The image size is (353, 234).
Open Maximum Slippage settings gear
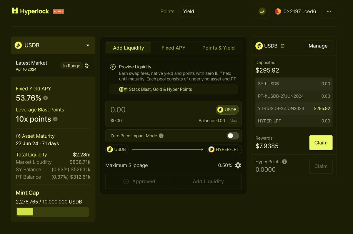(x=238, y=165)
